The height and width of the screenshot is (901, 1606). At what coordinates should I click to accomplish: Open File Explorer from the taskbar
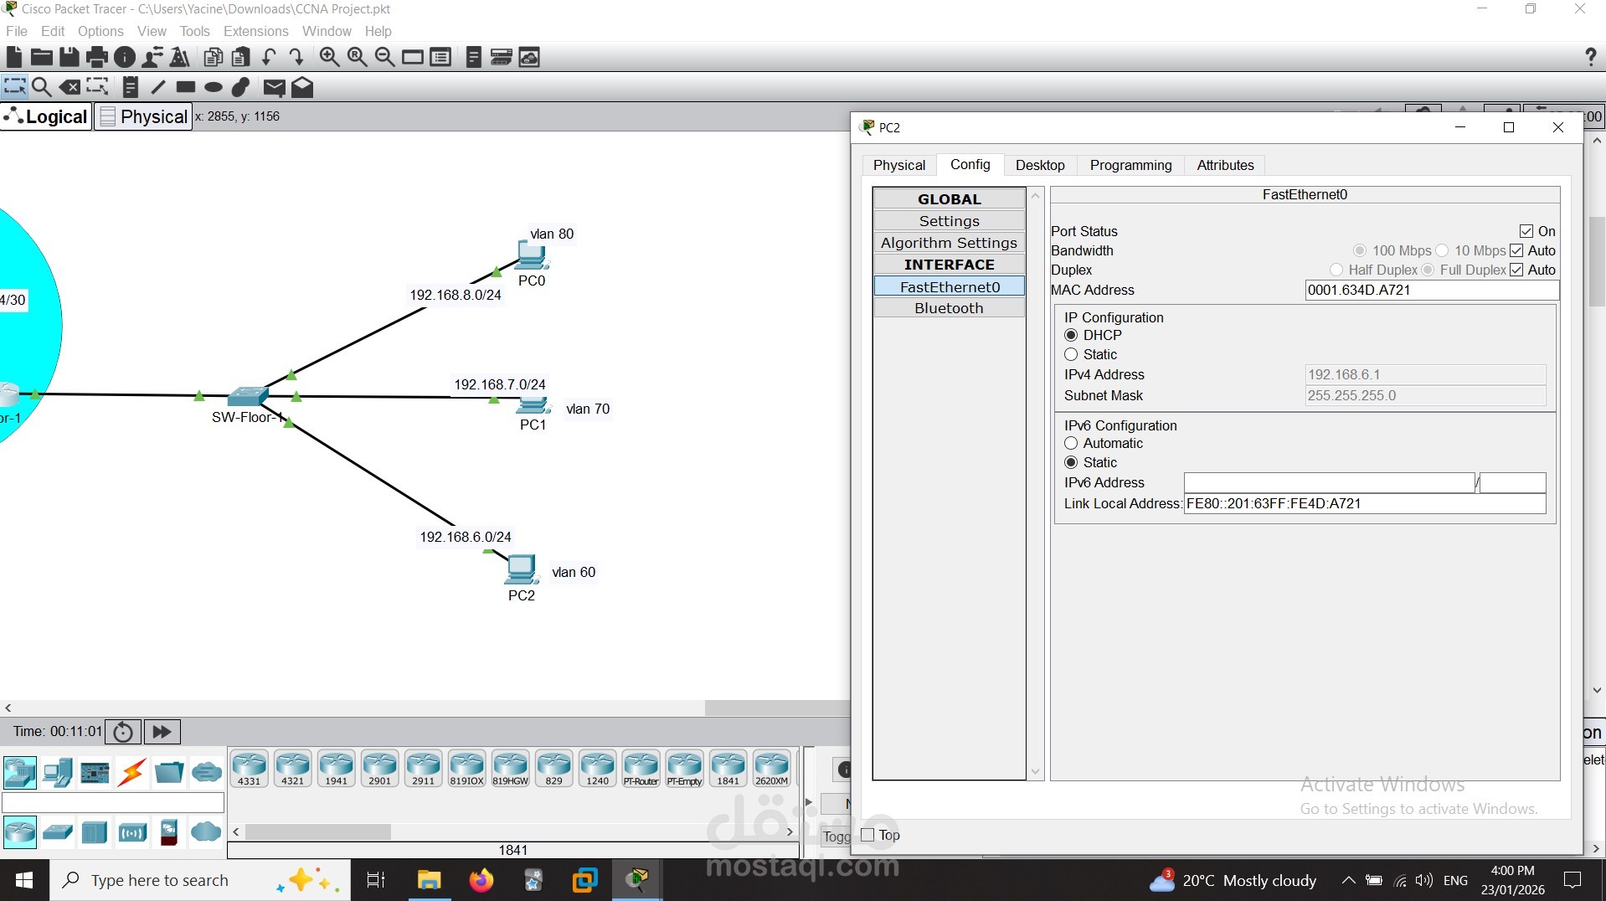pos(429,880)
